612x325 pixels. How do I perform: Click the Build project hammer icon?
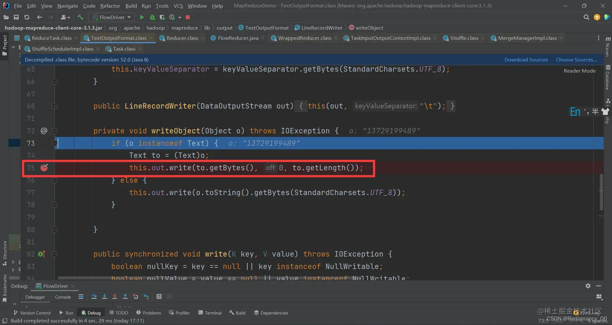(x=80, y=17)
